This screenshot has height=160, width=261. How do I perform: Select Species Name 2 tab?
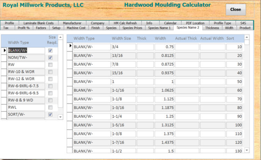pos(188,27)
